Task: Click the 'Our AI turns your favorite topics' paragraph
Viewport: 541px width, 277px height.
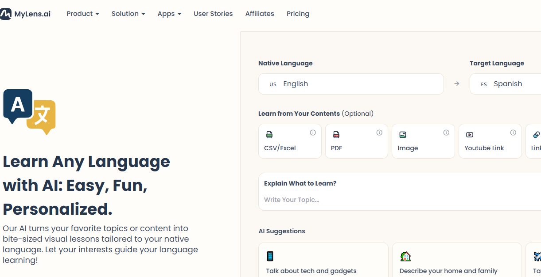Action: click(100, 244)
